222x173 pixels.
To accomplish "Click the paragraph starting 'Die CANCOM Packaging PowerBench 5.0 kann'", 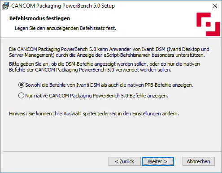I will click(x=109, y=52).
